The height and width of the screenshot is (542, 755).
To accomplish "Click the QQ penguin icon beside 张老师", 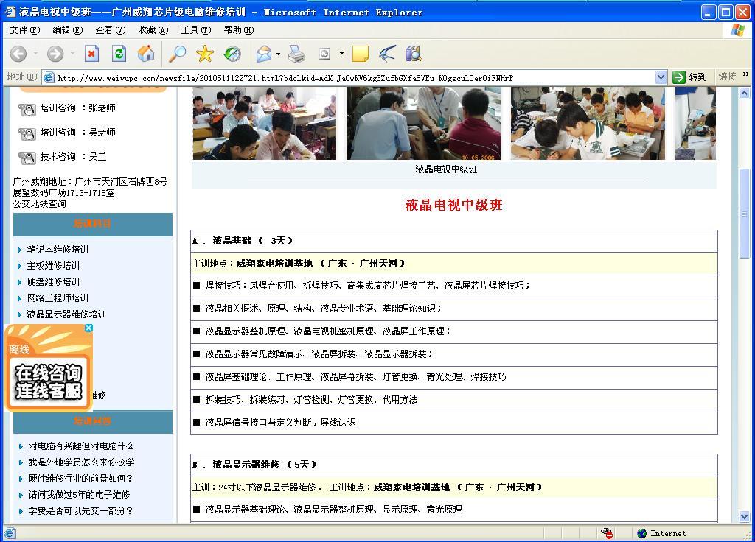I will (x=27, y=109).
